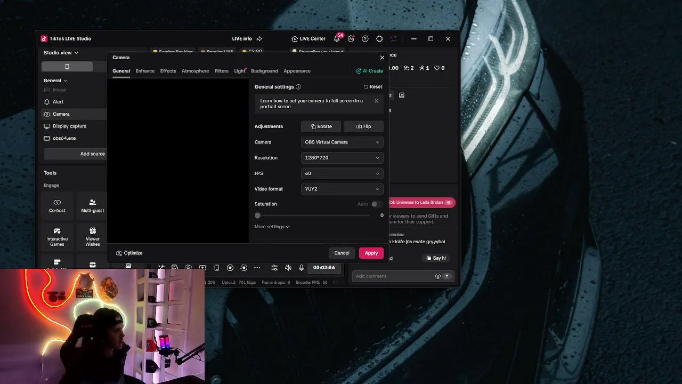The image size is (682, 384).
Task: Click the share arrow next to LIVE info
Action: [x=259, y=38]
